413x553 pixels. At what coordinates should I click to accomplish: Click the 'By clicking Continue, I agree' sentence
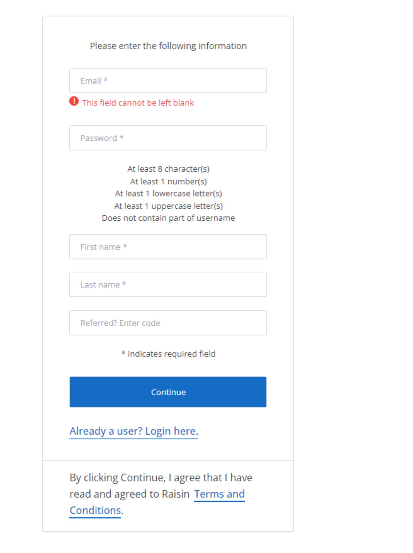[x=161, y=478]
